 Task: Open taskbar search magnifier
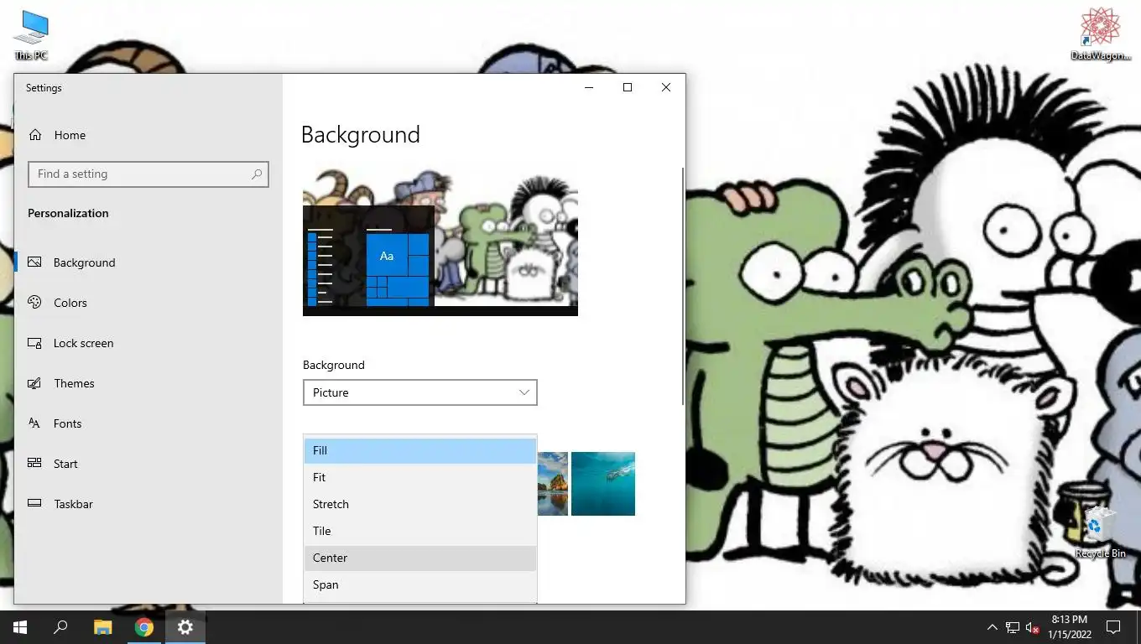click(60, 627)
